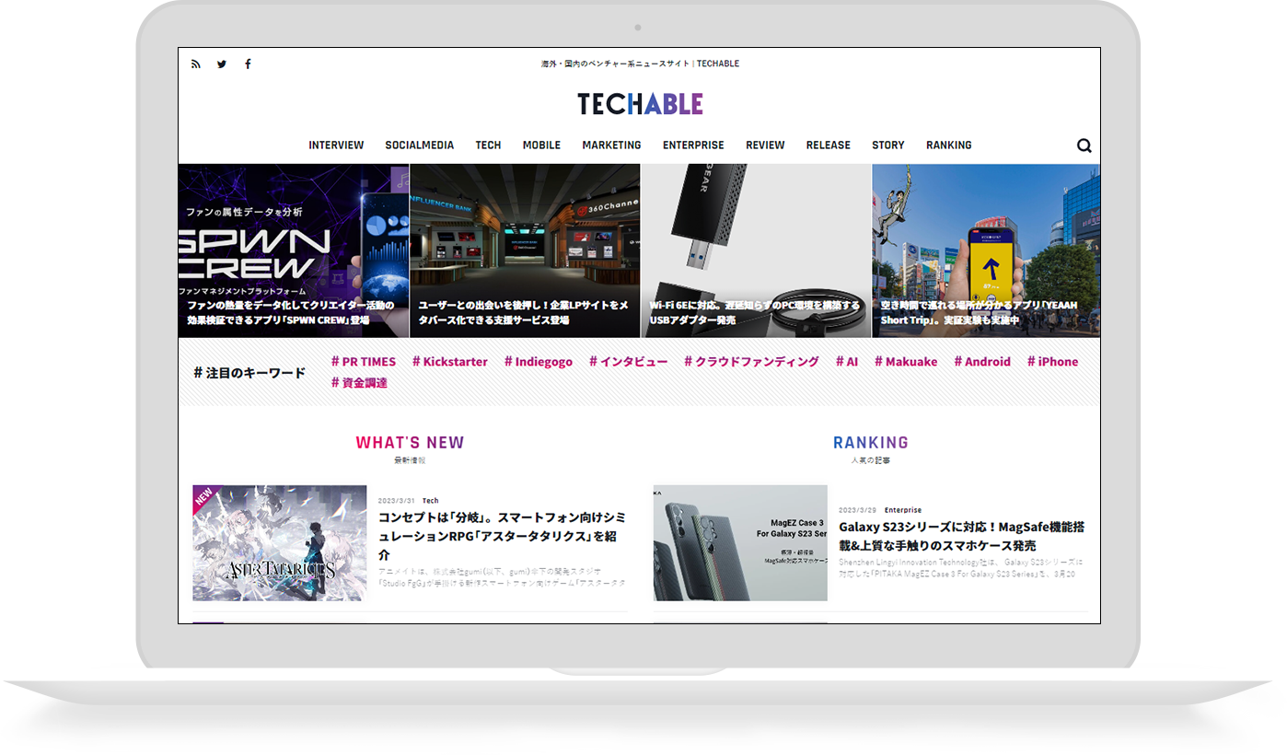Open the RELEASE menu item

coord(829,145)
